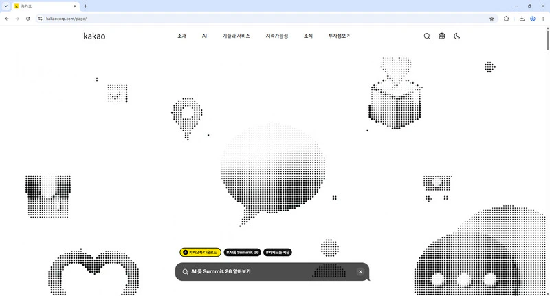Screen dimensions: 550x296
Task: Open the browser downloads icon
Action: [522, 19]
